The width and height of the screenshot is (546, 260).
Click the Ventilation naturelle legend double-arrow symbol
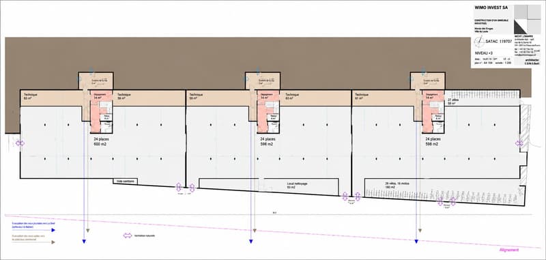click(x=128, y=235)
